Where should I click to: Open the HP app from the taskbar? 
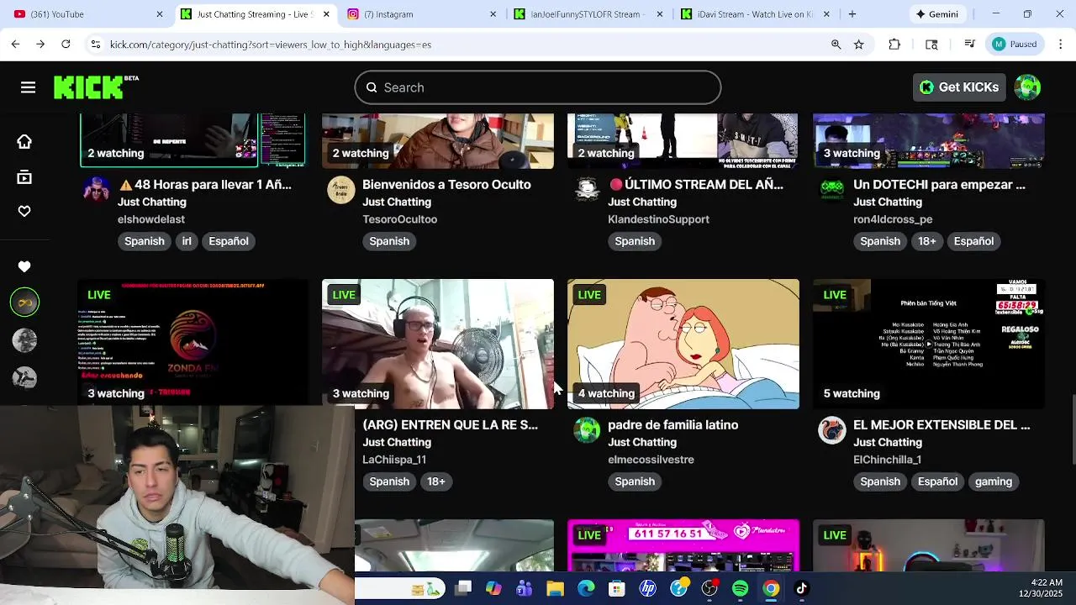647,588
